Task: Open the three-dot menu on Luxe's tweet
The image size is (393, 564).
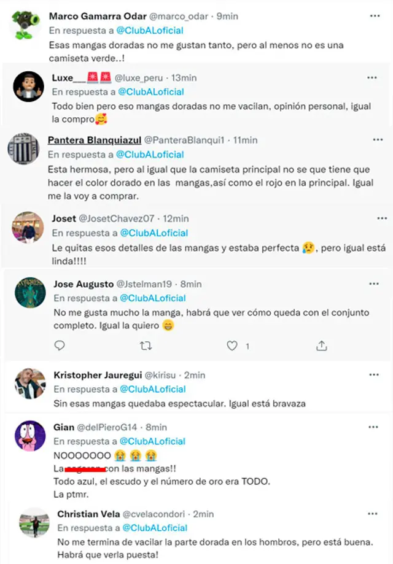Action: 372,78
